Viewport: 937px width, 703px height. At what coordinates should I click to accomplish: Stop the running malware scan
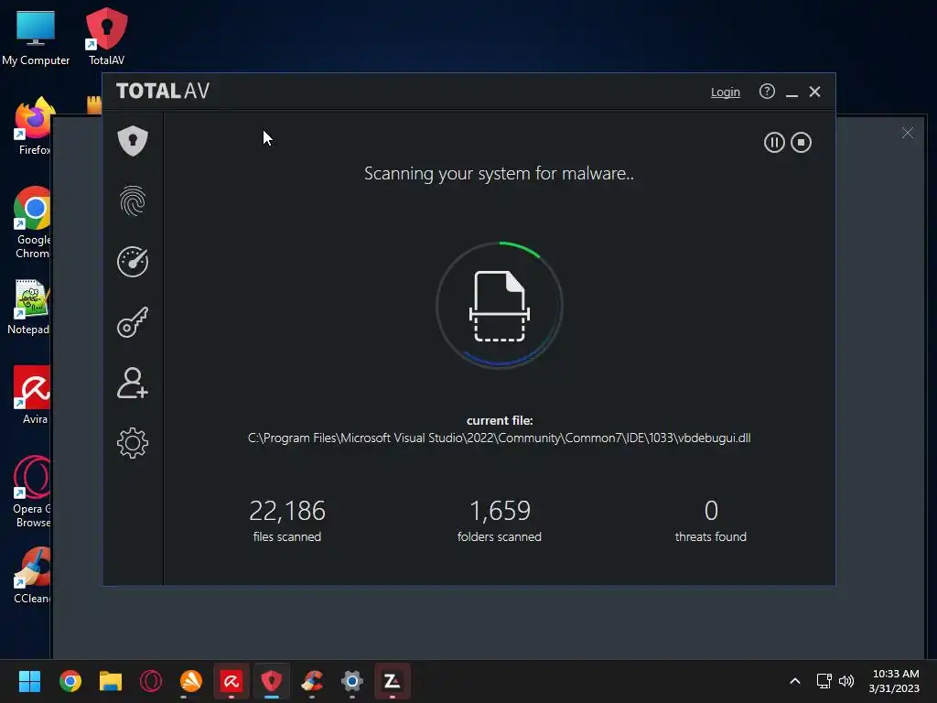801,142
